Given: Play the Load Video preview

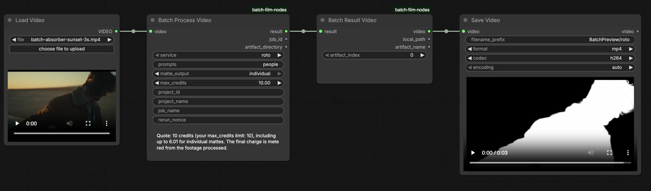Looking at the screenshot, I should click(x=17, y=123).
